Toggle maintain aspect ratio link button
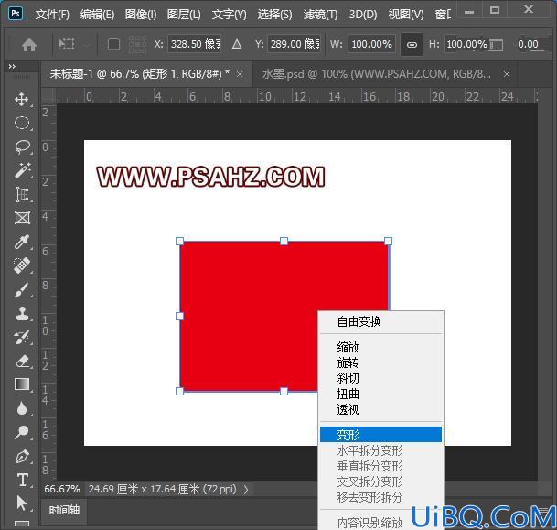This screenshot has height=530, width=557. (412, 45)
